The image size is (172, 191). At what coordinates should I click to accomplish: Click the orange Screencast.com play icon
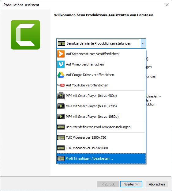[x=61, y=54]
